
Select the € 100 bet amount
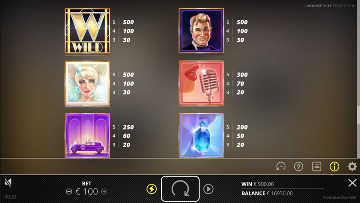click(x=87, y=192)
